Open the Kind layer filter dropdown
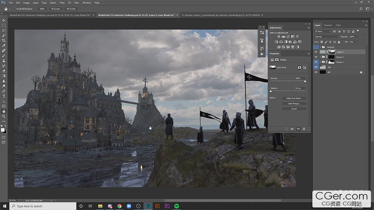The width and height of the screenshot is (374, 210). click(x=323, y=31)
